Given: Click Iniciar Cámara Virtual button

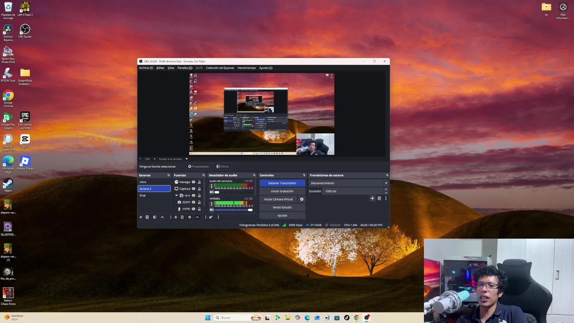Looking at the screenshot, I should pyautogui.click(x=278, y=199).
